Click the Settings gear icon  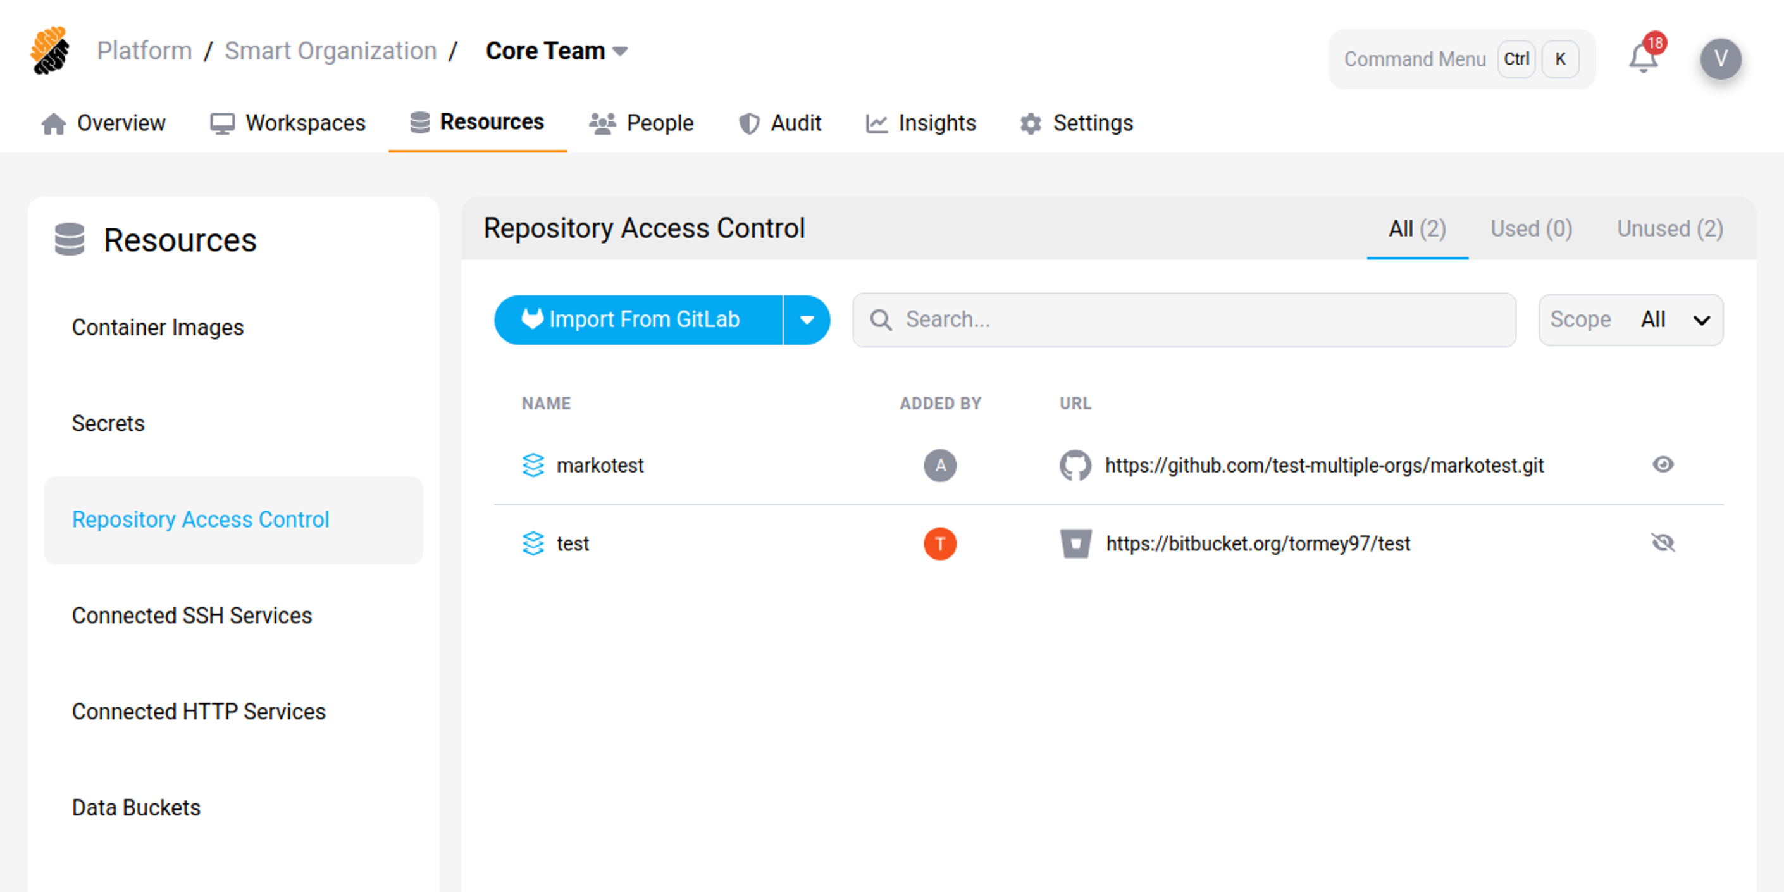click(1031, 123)
